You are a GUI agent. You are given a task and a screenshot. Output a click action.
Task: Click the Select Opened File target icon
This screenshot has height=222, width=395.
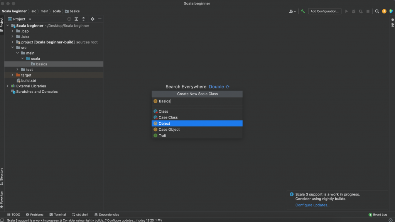pos(69,19)
